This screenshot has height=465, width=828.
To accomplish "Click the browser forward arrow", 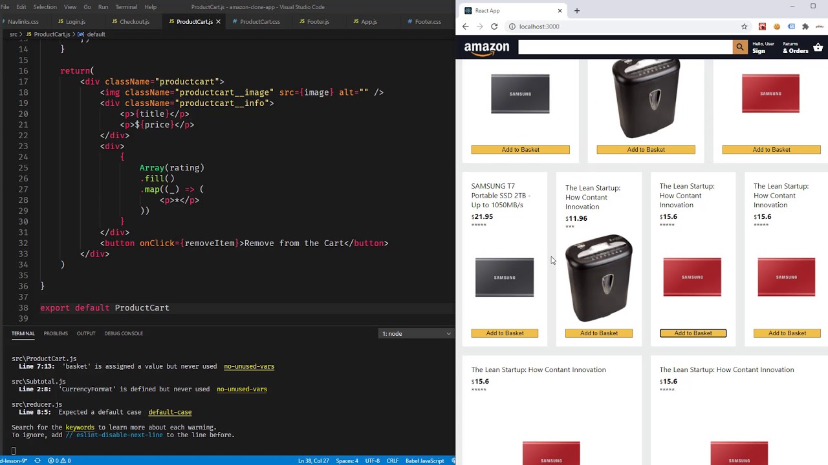I will (479, 26).
